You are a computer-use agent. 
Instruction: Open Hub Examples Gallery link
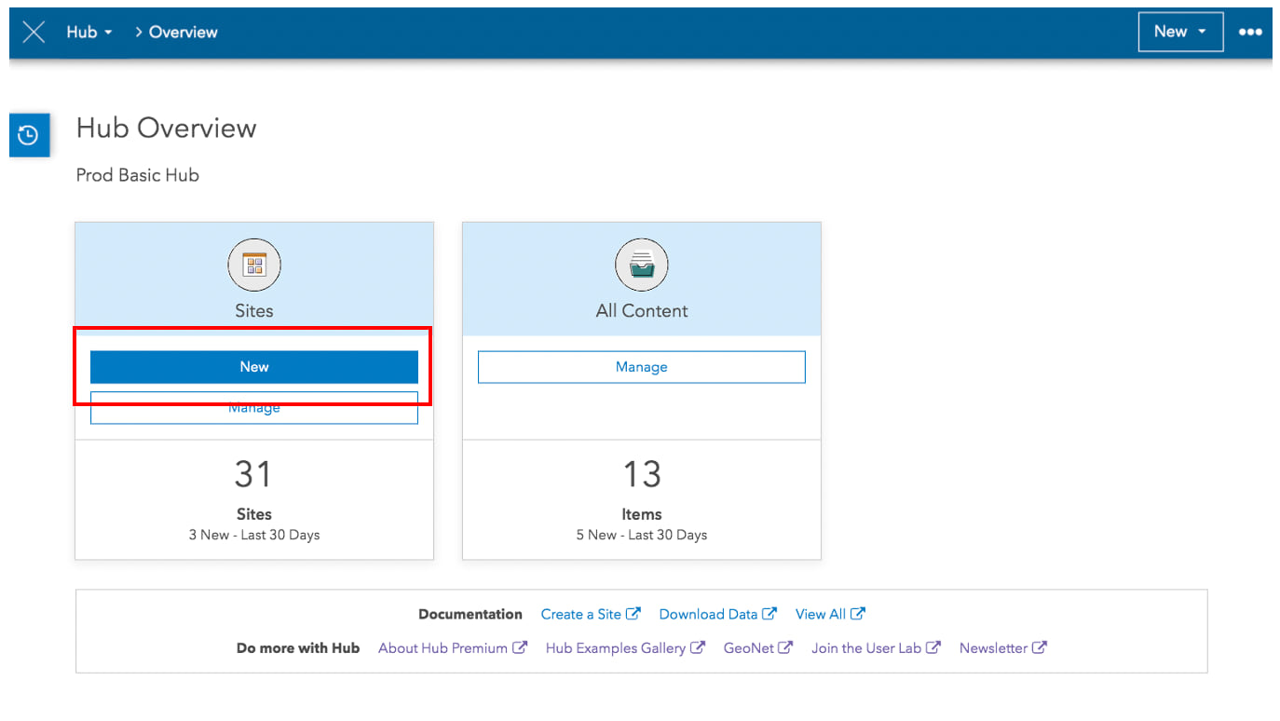click(x=625, y=647)
